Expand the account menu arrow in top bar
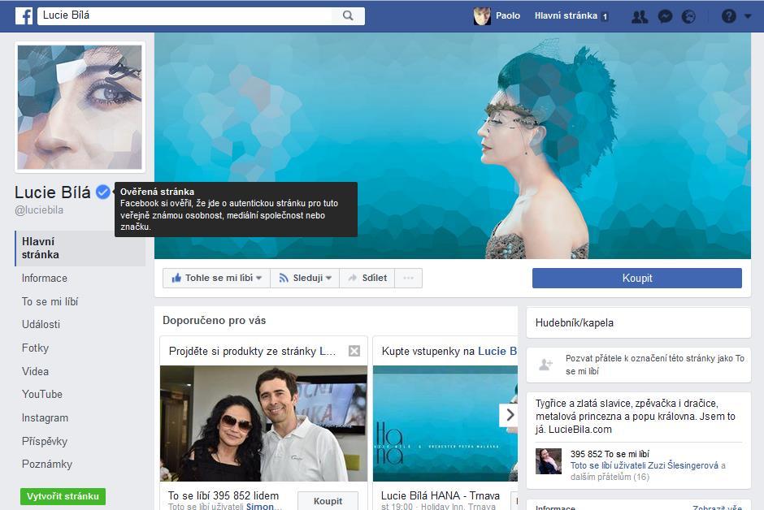The height and width of the screenshot is (510, 764). point(748,16)
